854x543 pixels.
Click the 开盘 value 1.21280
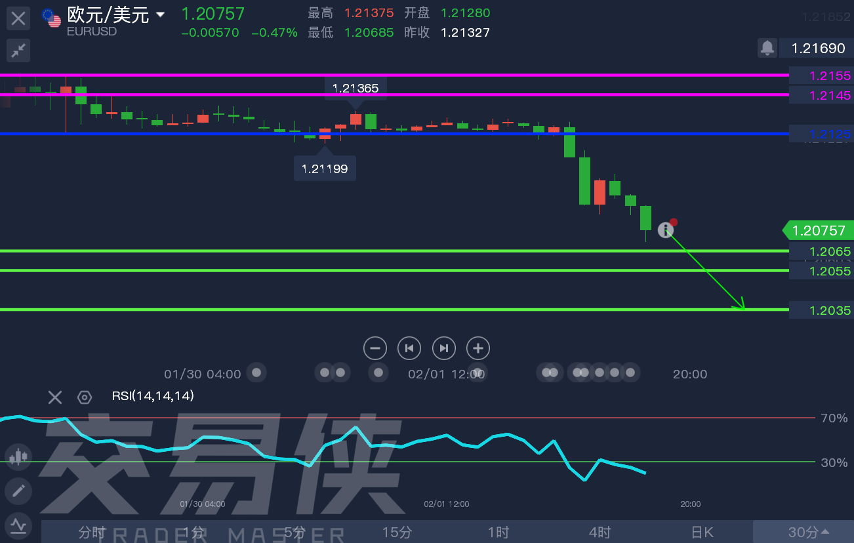465,13
